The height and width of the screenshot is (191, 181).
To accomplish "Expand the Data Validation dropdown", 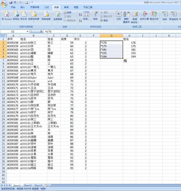I will pos(138,22).
